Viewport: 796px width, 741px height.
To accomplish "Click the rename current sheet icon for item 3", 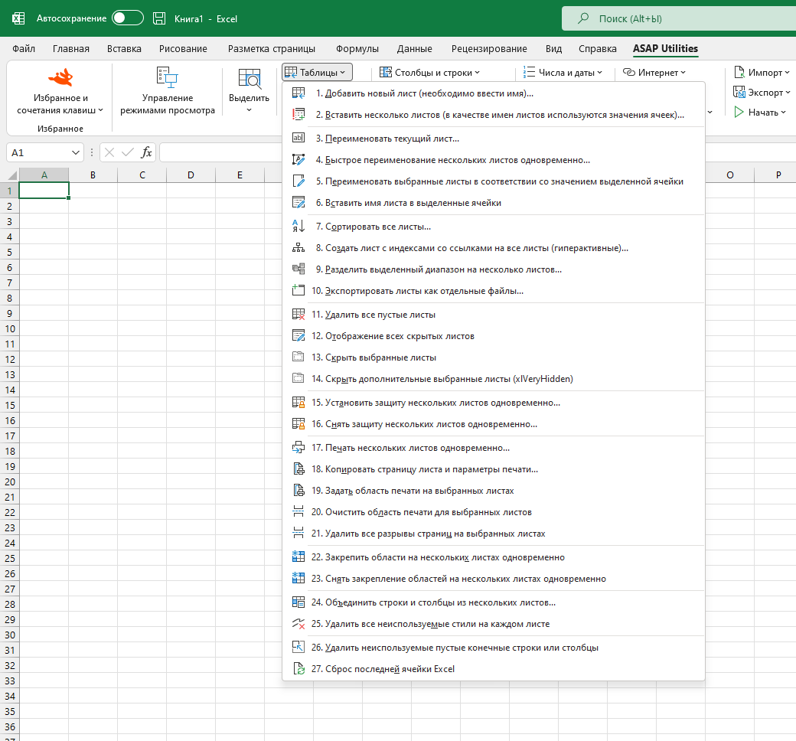I will coord(298,138).
